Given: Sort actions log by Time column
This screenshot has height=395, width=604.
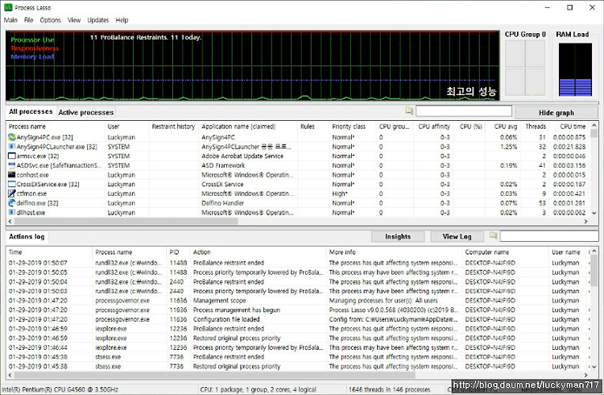Looking at the screenshot, I should pos(49,252).
